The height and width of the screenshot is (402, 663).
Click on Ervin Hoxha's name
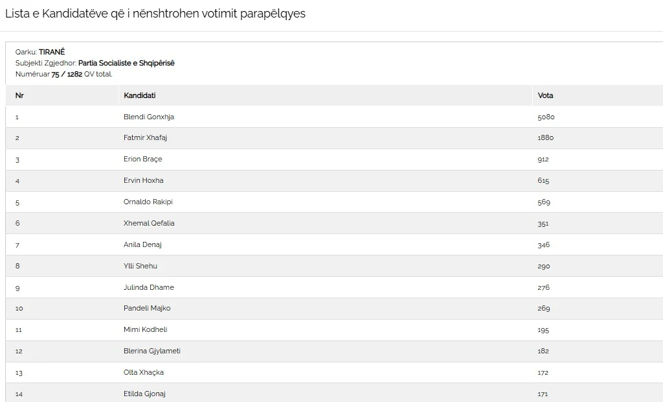pyautogui.click(x=143, y=180)
